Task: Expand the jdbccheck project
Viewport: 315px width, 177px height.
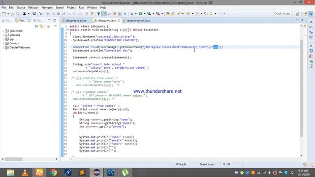Action: (x=3, y=31)
